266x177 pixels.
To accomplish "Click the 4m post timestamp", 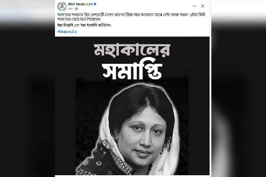I will tap(70, 9).
